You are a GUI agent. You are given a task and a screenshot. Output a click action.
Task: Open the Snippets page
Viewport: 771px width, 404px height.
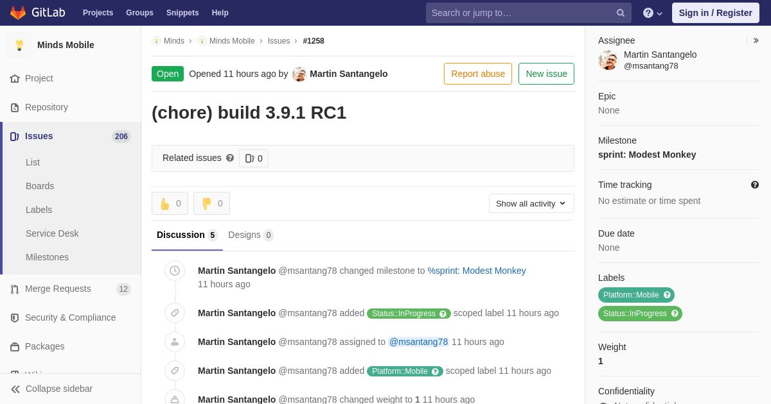point(182,13)
